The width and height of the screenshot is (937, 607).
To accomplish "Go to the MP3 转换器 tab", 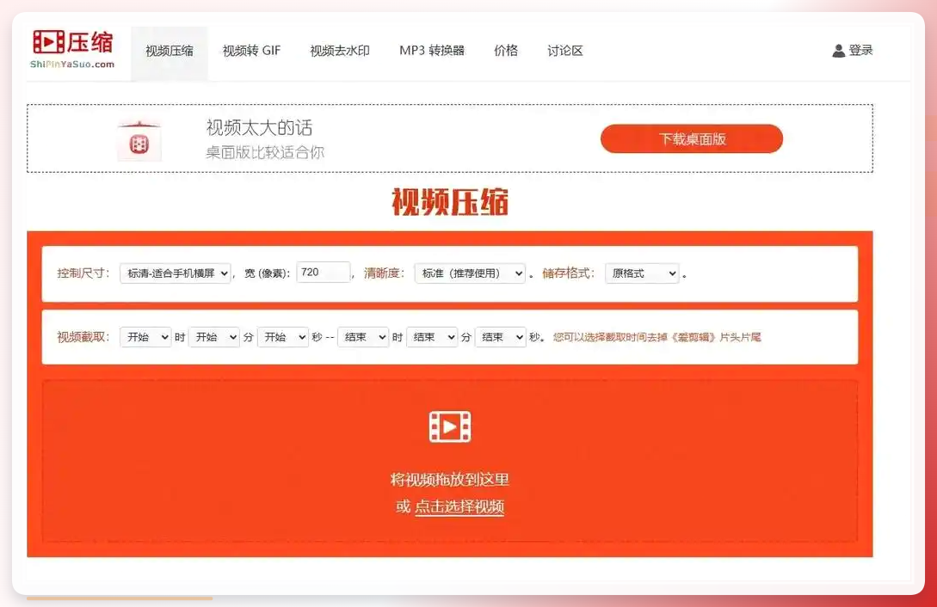I will (x=432, y=51).
